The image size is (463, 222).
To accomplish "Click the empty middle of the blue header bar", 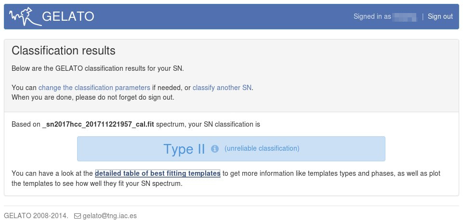I will pyautogui.click(x=222, y=17).
